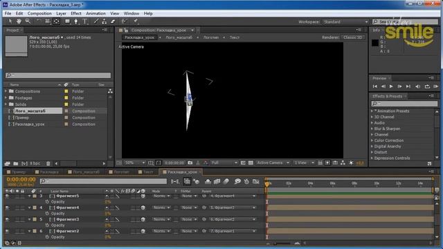443x249 pixels.
Task: Open parent dropdown for layer Фрагмент5
Action: [x=233, y=196]
